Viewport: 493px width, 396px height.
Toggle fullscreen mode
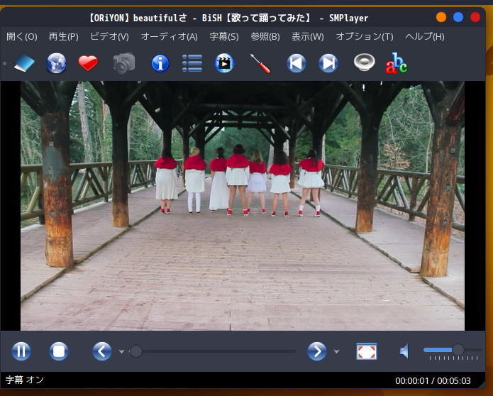[x=367, y=351]
